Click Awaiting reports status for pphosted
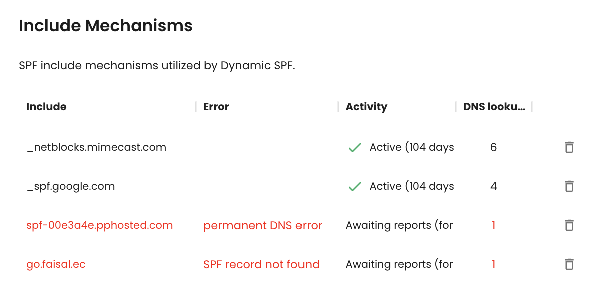 (x=399, y=225)
